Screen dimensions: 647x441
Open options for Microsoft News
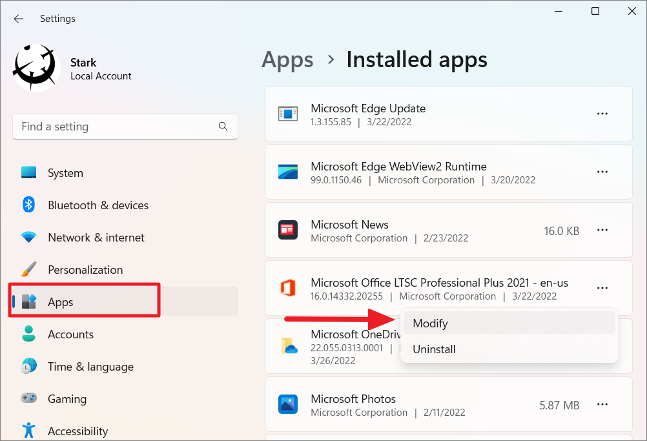pyautogui.click(x=602, y=230)
